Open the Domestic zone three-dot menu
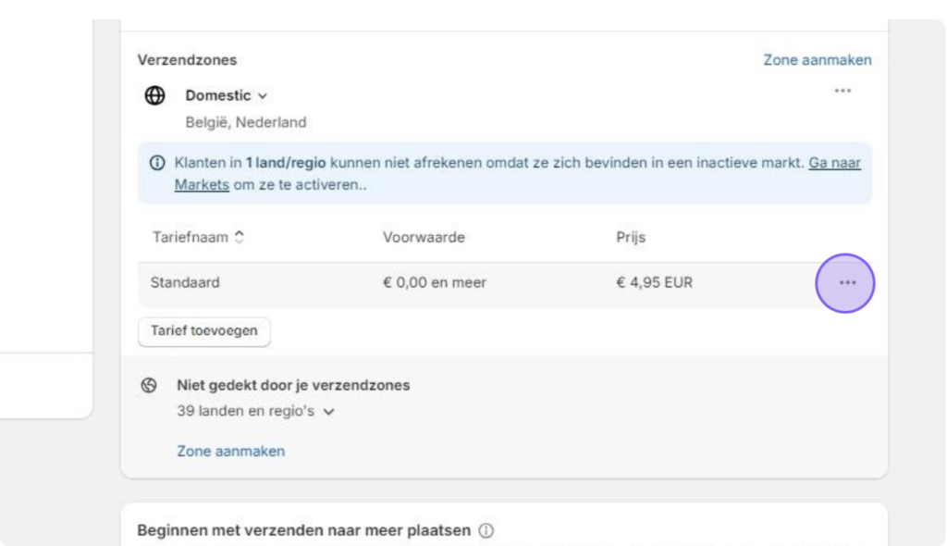Screen dimensions: 947x546 pos(842,91)
